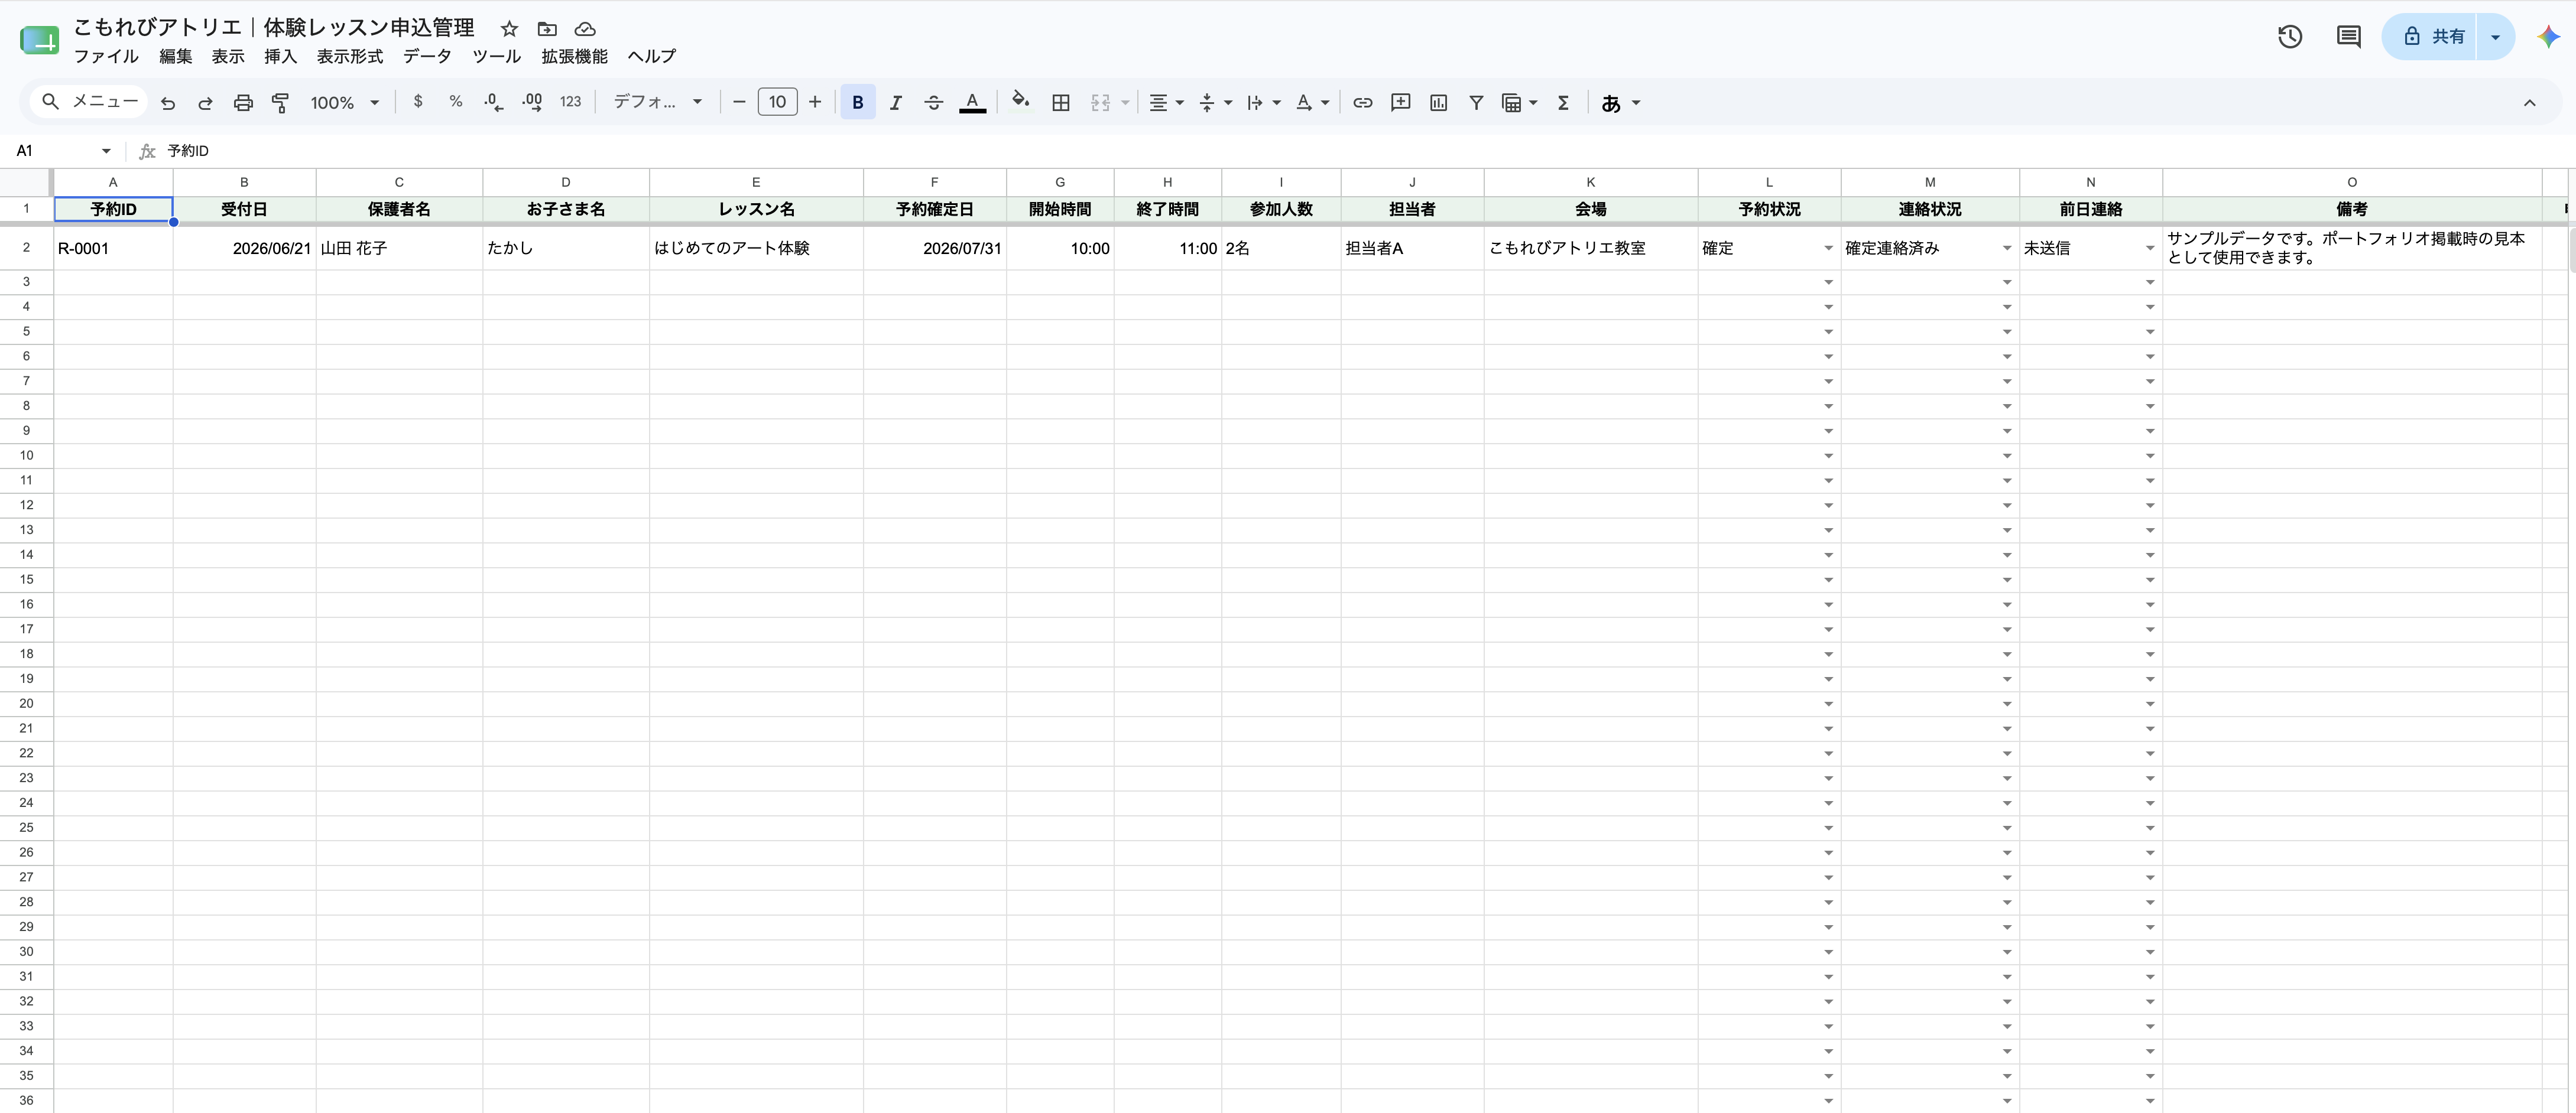This screenshot has height=1113, width=2576.
Task: Open filter views dropdown
Action: [x=1519, y=102]
